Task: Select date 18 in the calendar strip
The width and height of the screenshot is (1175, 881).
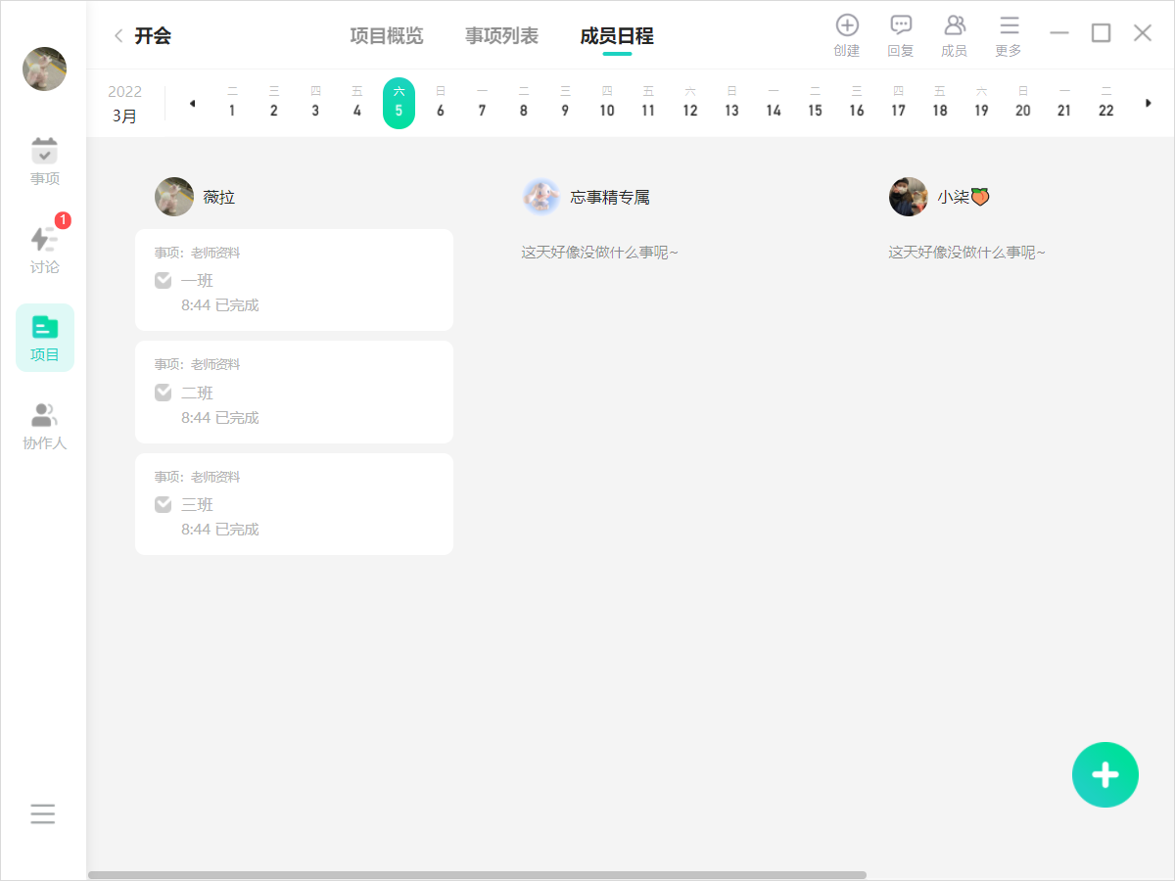Action: 940,103
